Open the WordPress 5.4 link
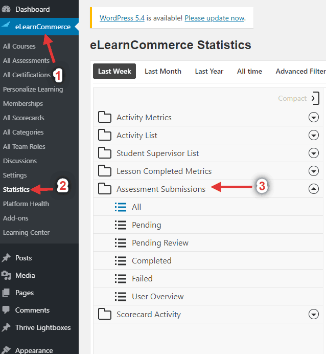Screen dimensions: 326x354 [122, 18]
